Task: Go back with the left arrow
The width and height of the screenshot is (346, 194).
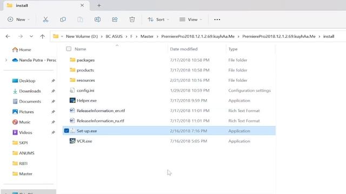Action: (8, 36)
